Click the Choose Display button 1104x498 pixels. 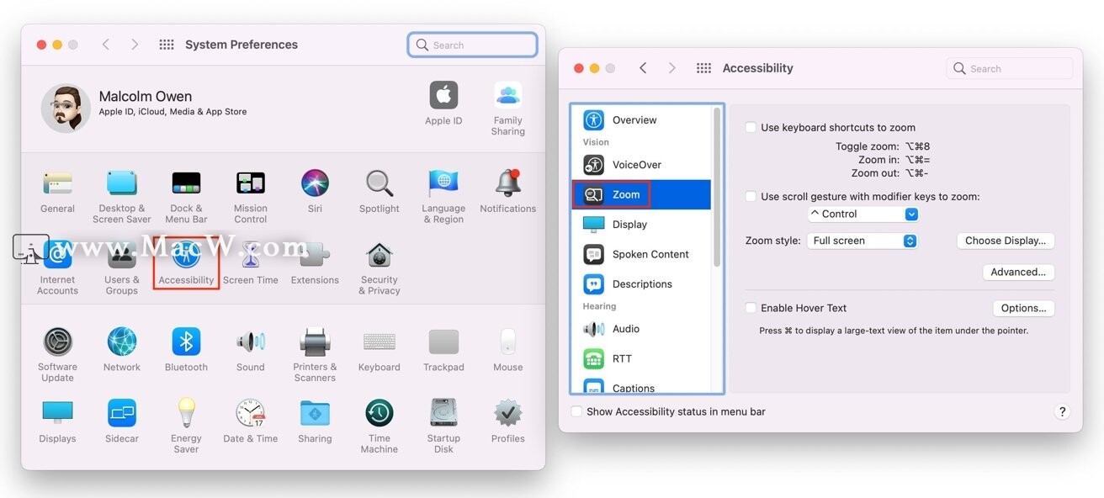(1006, 241)
